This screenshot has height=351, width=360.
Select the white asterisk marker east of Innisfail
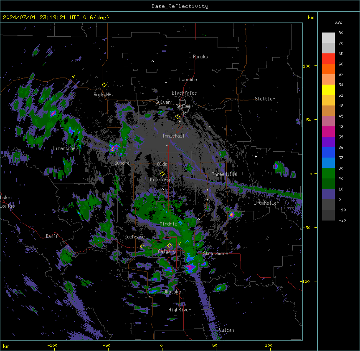pyautogui.click(x=210, y=126)
